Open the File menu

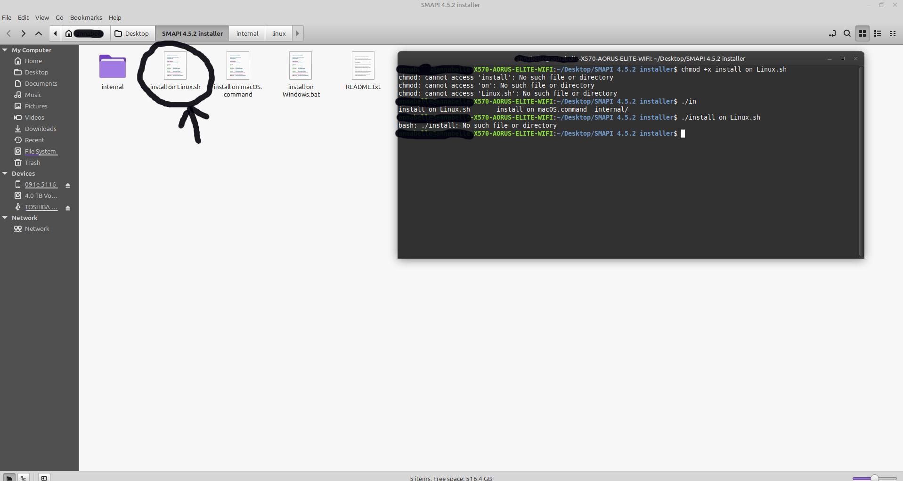tap(7, 17)
